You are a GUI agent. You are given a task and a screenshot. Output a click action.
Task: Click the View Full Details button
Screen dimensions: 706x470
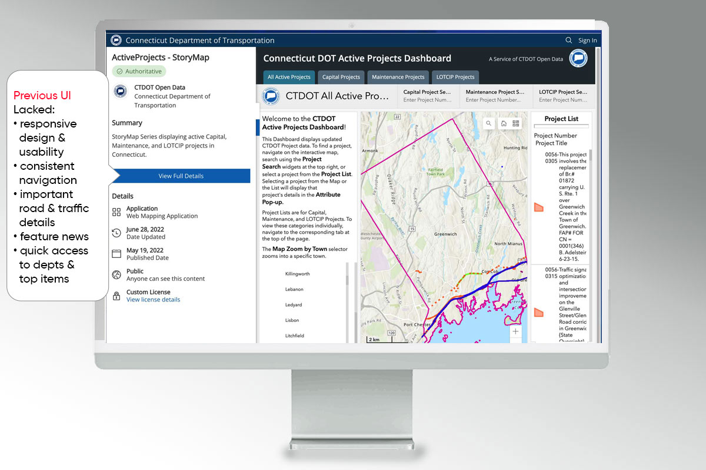pos(181,176)
